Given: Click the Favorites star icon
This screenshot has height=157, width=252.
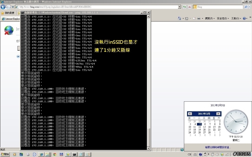Looking at the screenshot, I should [x=2, y=13].
